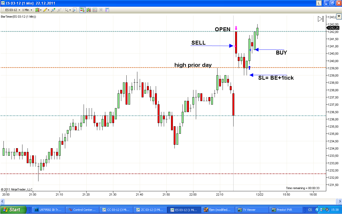Click the 21:00 time axis label
Image resolution: width=342 pixels, height=214 pixels.
coord(33,194)
